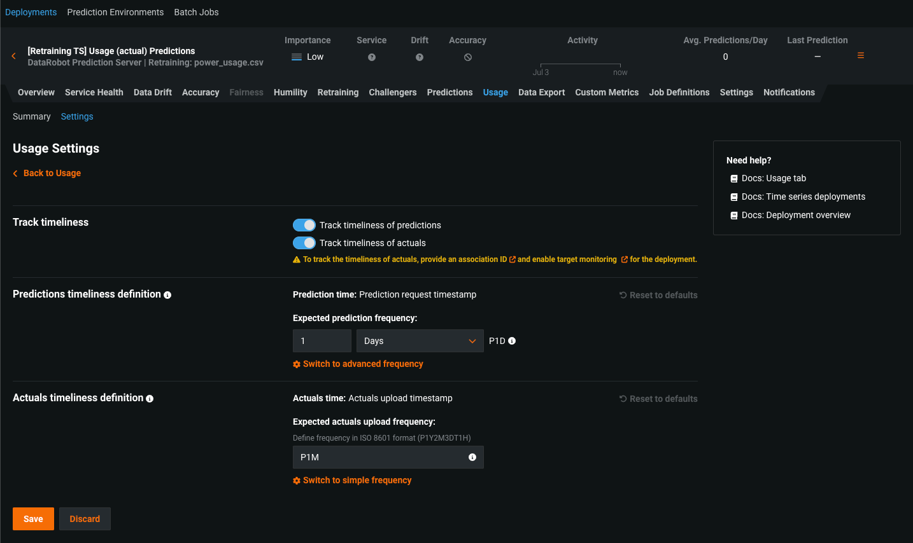This screenshot has height=543, width=913.
Task: Click the info icon beside P1D
Action: click(x=512, y=341)
